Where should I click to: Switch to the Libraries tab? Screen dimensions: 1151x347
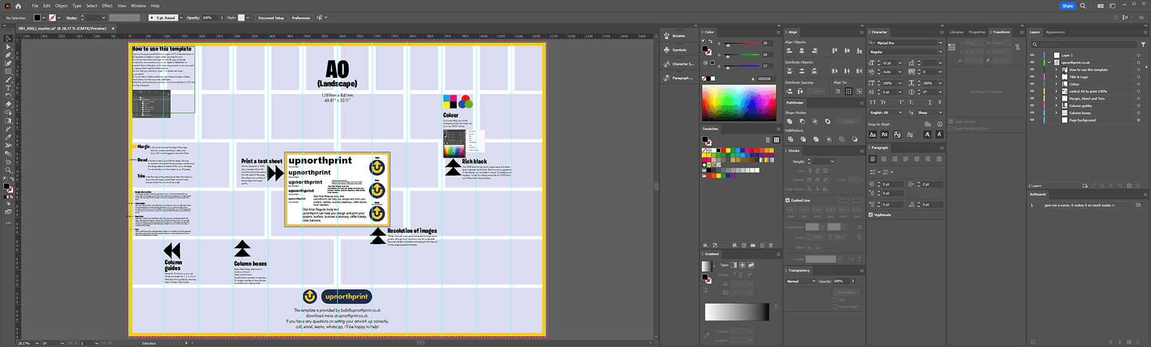click(956, 32)
